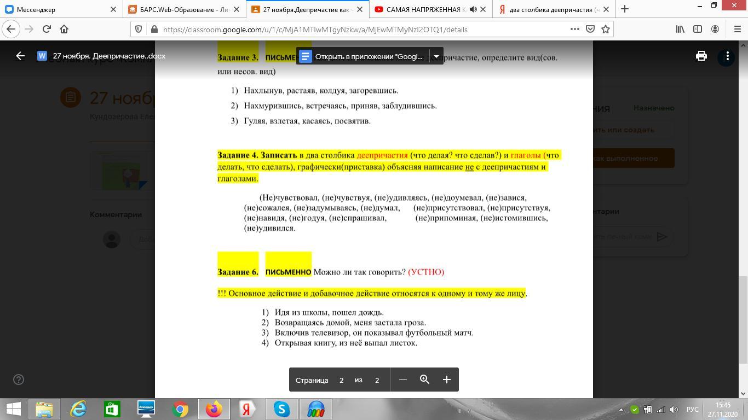The width and height of the screenshot is (748, 420).
Task: Launch Internet Explorer from taskbar
Action: [78, 409]
